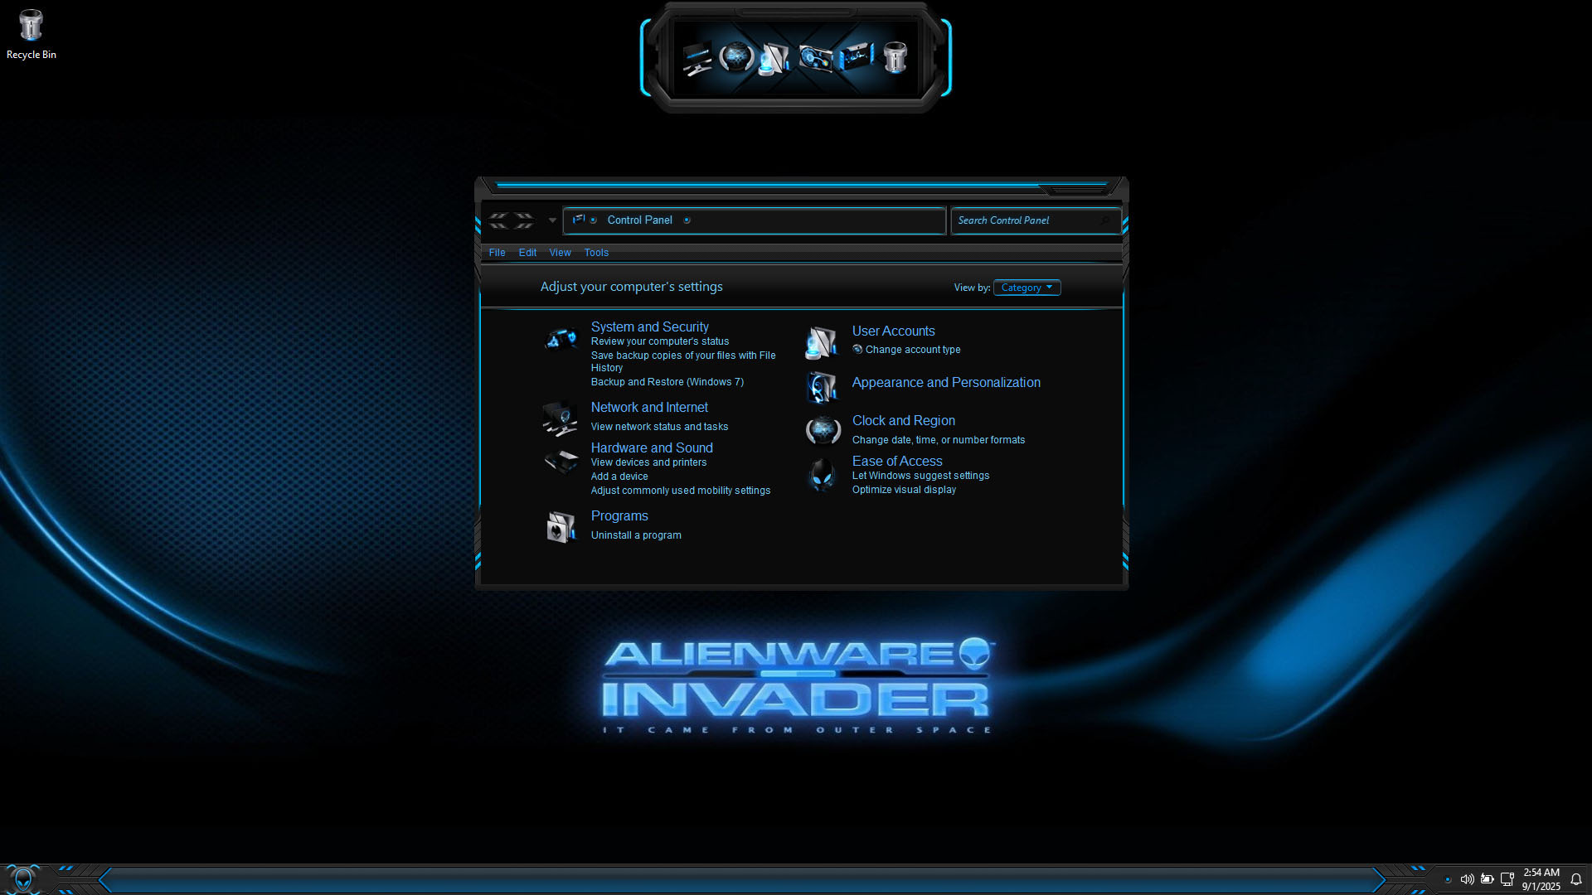The width and height of the screenshot is (1592, 895).
Task: Open the Tools menu
Action: 595,253
